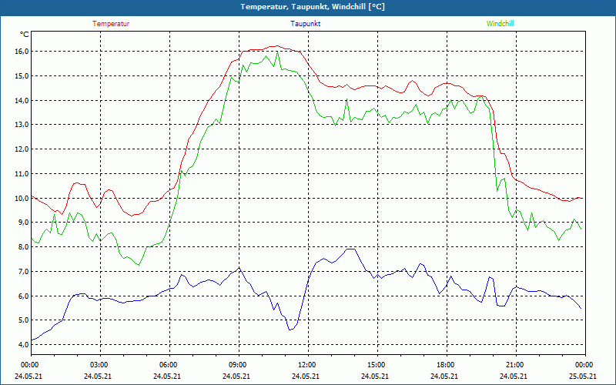Image resolution: width=616 pixels, height=385 pixels.
Task: Select the red "Temperatur" legend label
Action: pyautogui.click(x=111, y=24)
